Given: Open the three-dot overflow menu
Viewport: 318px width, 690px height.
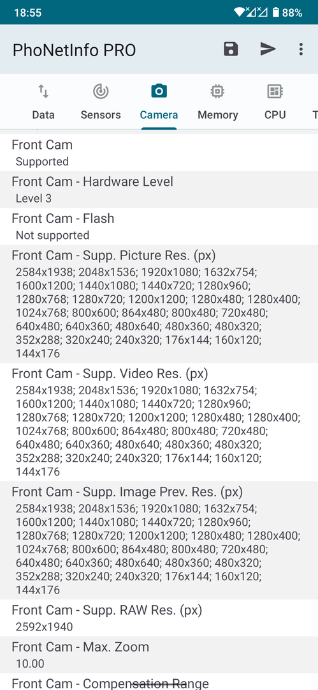Looking at the screenshot, I should [301, 49].
